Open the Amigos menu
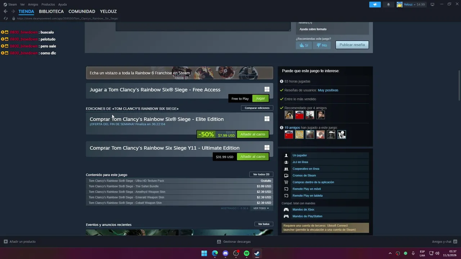This screenshot has height=259, width=461. (33, 4)
